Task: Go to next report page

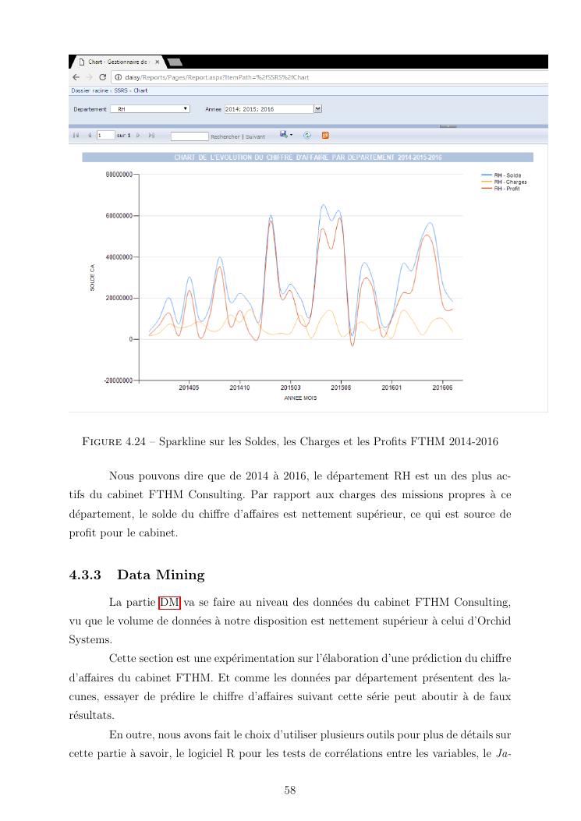Action: [138, 136]
